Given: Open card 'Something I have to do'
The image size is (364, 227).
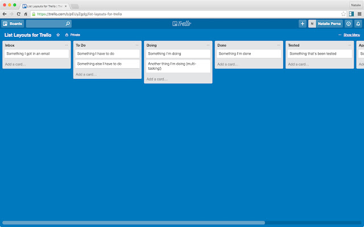Looking at the screenshot, I should pyautogui.click(x=107, y=54).
